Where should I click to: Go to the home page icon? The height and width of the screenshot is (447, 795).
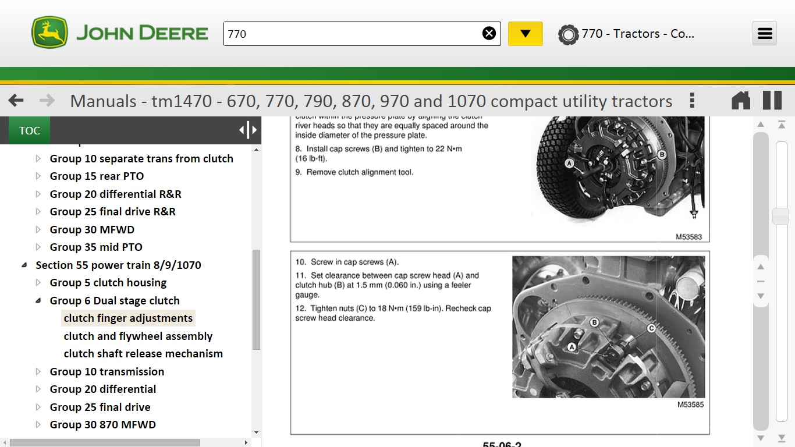[x=740, y=101]
